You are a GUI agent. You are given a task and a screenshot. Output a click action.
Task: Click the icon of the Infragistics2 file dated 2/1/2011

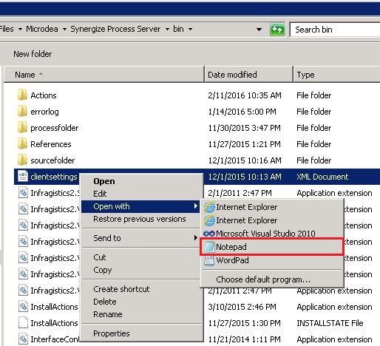[x=23, y=193]
